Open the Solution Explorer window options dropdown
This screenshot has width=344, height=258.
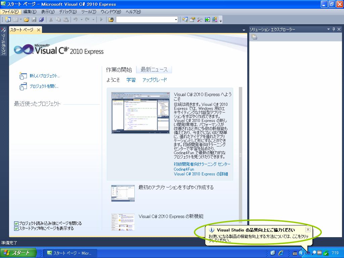pyautogui.click(x=329, y=30)
